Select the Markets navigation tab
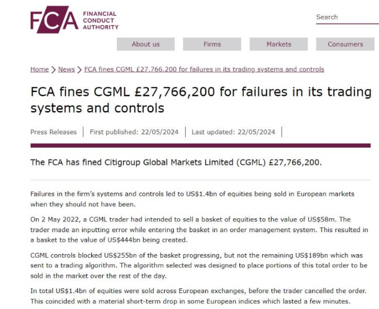This screenshot has width=379, height=309. click(x=279, y=44)
